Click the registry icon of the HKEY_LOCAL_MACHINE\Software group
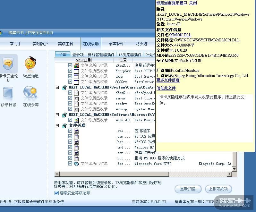The height and width of the screenshot is (212, 256). [x=64, y=115]
